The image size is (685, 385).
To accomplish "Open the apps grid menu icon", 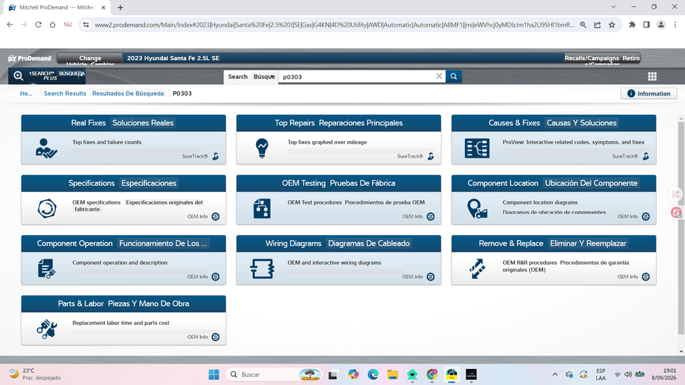I will point(652,76).
